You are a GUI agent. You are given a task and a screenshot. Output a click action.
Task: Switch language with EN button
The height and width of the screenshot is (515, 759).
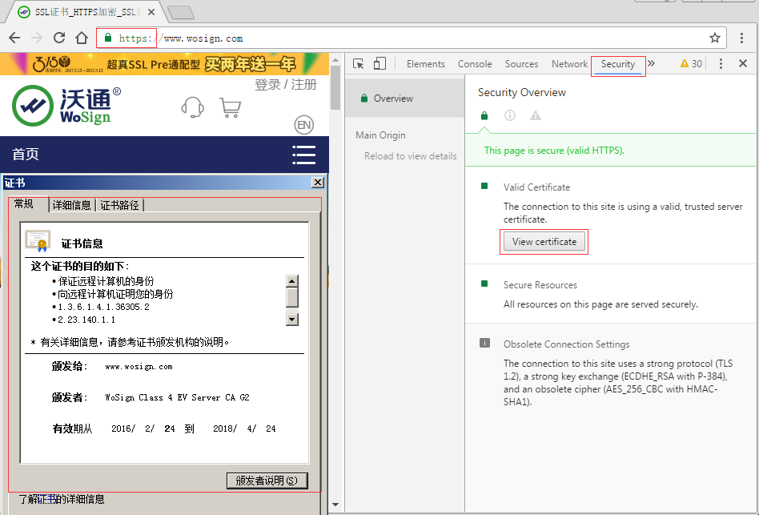(303, 125)
